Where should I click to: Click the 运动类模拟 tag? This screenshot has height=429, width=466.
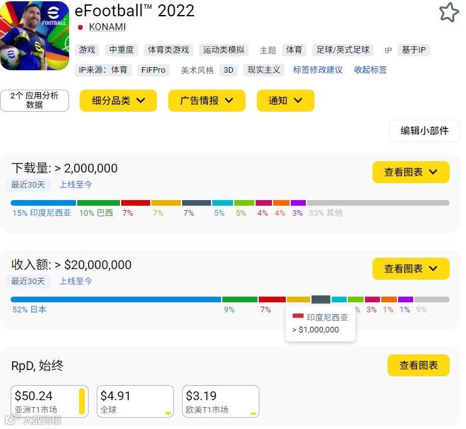coord(224,50)
